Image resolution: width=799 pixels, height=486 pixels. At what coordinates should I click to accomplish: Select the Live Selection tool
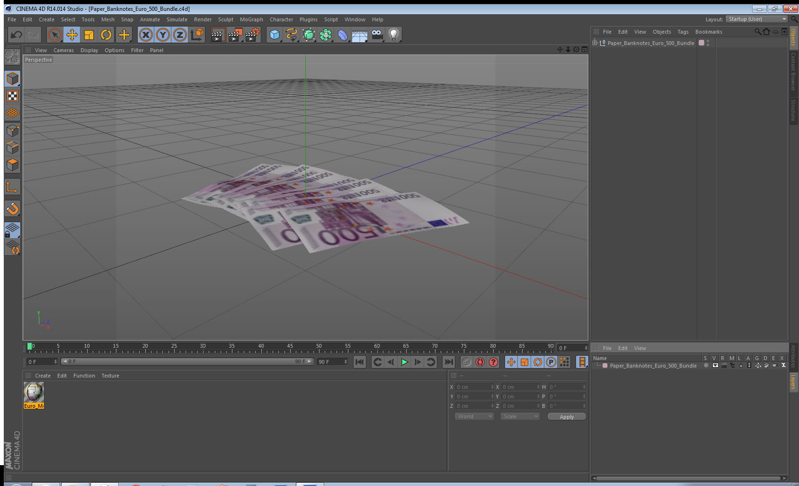click(55, 35)
